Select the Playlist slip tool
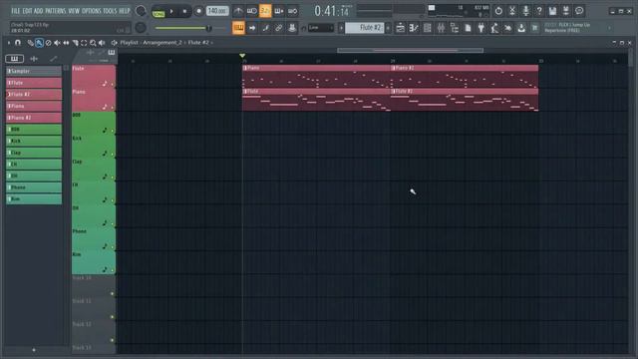 (66, 42)
